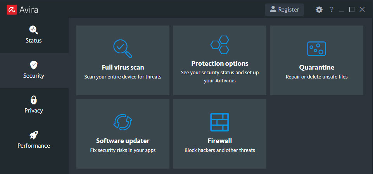Click the circular arrows Software updater icon
The image size is (373, 174).
click(123, 122)
